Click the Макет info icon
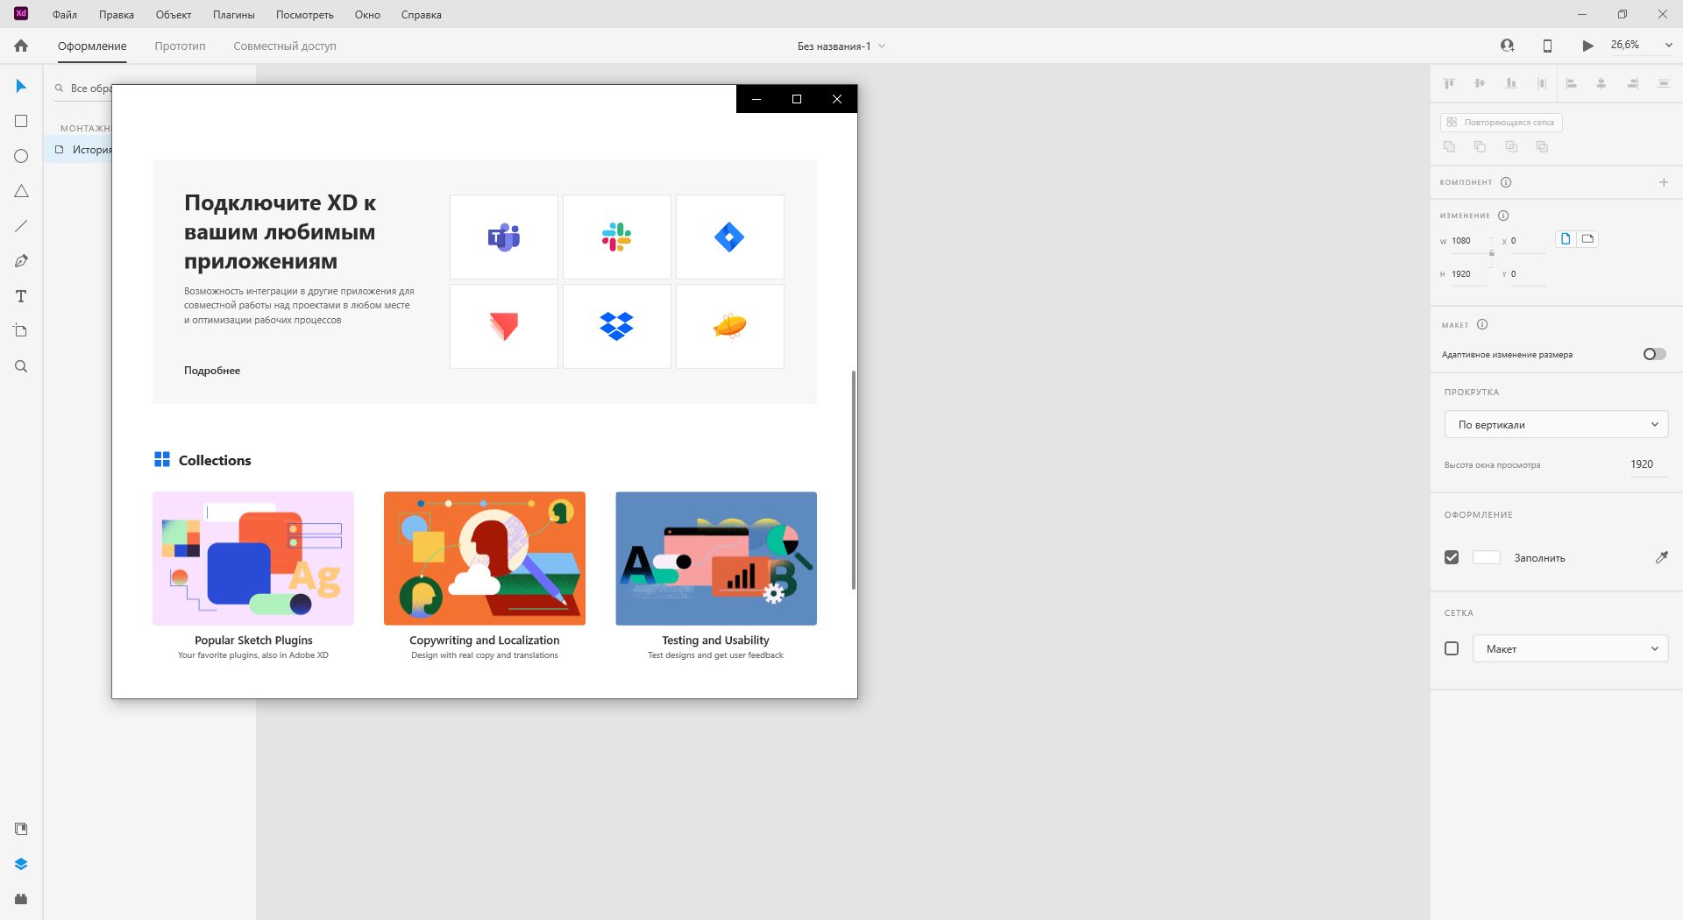Screen dimensions: 1683x920 1482,324
